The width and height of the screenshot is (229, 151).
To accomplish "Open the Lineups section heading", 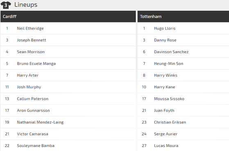I will tap(26, 5).
